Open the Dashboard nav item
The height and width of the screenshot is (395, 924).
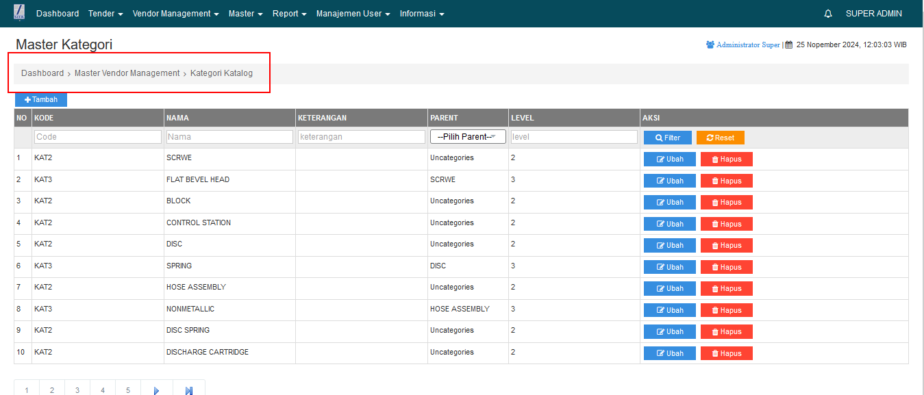(58, 14)
